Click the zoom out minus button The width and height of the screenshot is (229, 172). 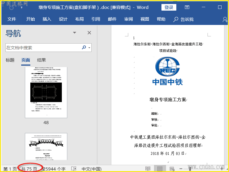coord(181,169)
